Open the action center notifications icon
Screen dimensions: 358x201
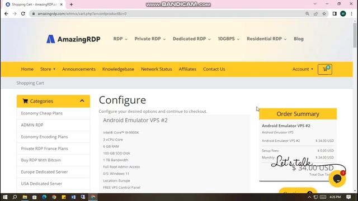coord(348,197)
